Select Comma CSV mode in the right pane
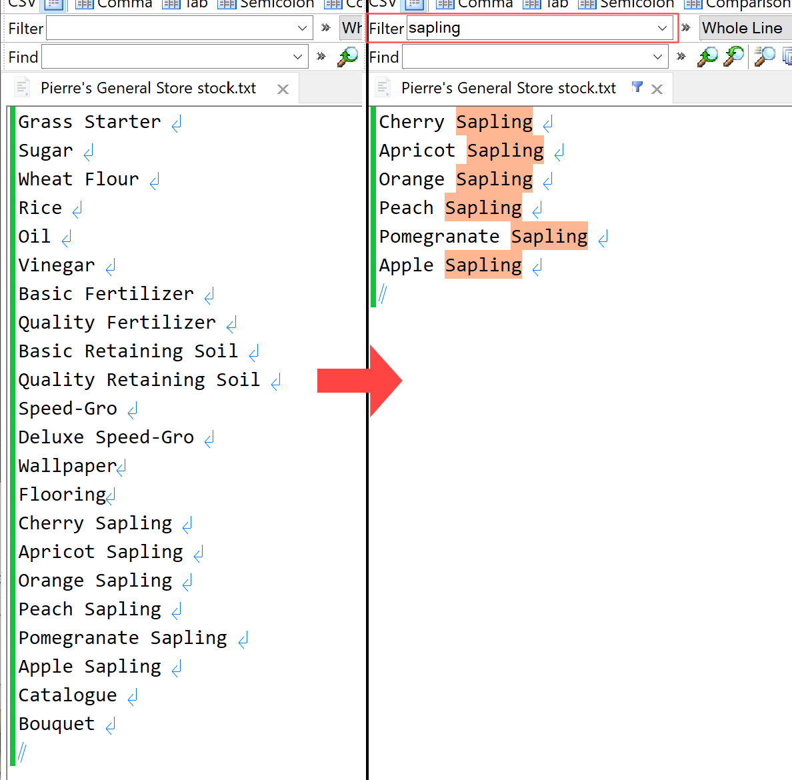 [x=474, y=5]
